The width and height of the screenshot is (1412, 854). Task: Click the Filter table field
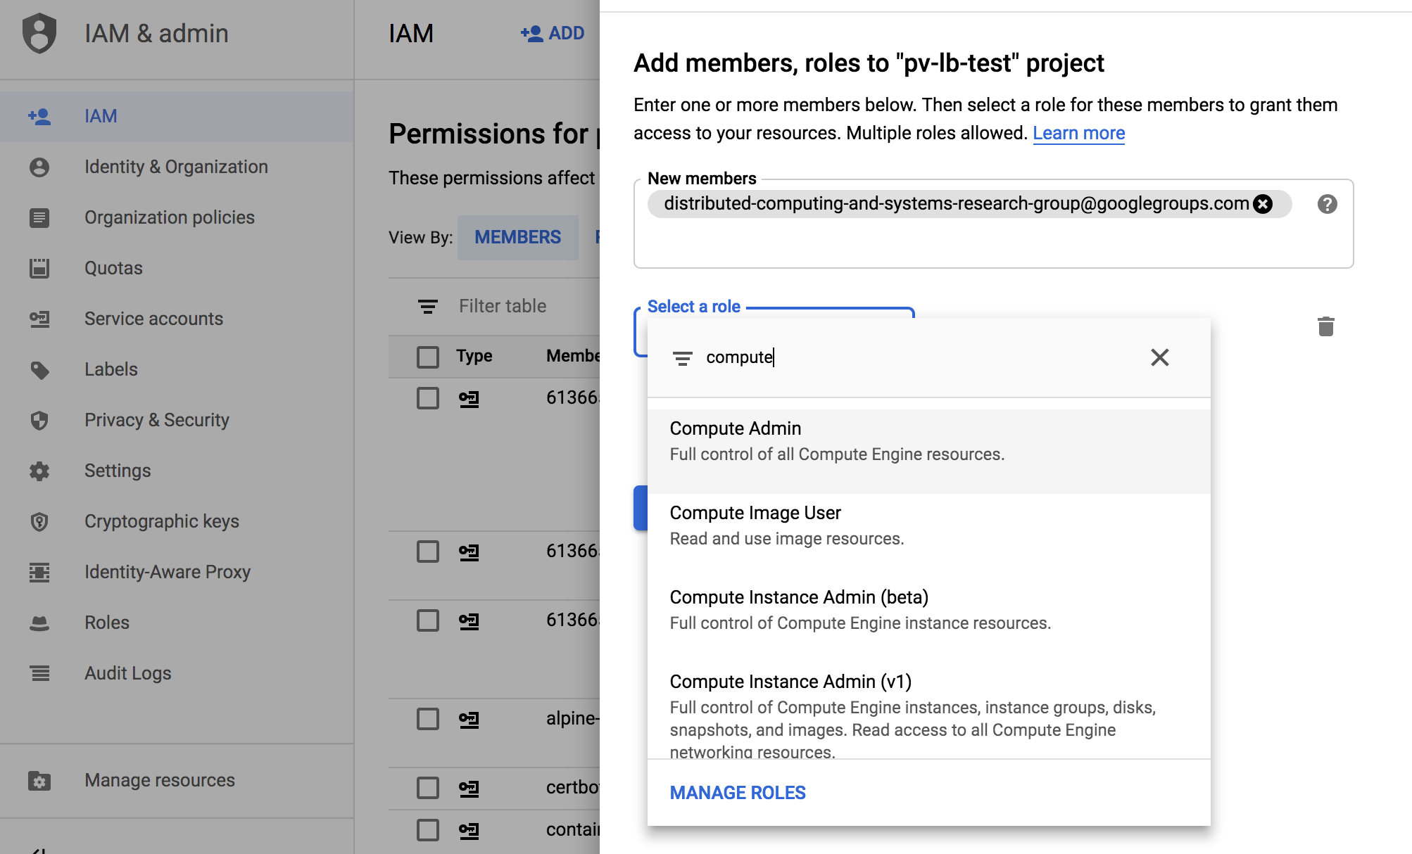(x=503, y=306)
